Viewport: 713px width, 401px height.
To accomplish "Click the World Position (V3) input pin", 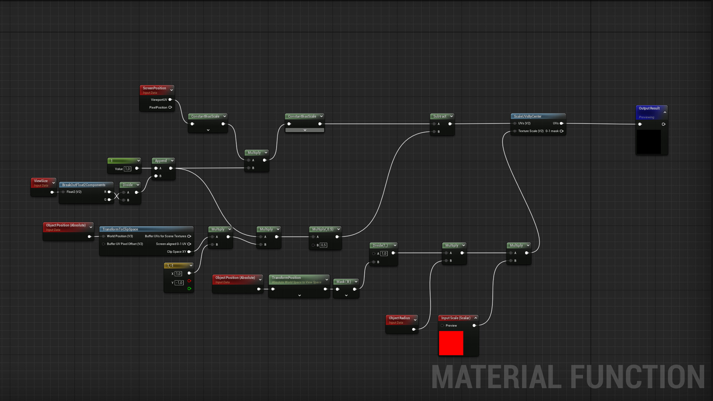I will (103, 236).
